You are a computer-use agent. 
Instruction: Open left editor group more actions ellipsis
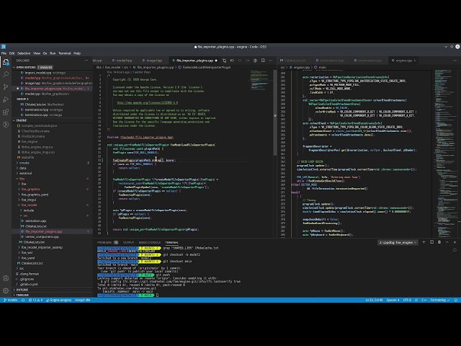coord(271,61)
